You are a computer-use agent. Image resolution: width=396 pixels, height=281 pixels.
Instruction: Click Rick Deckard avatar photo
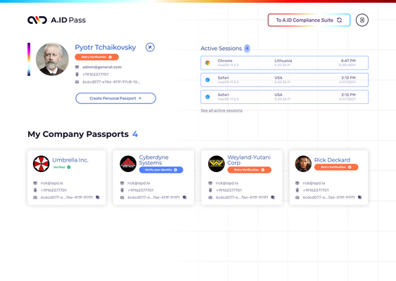coord(303,164)
